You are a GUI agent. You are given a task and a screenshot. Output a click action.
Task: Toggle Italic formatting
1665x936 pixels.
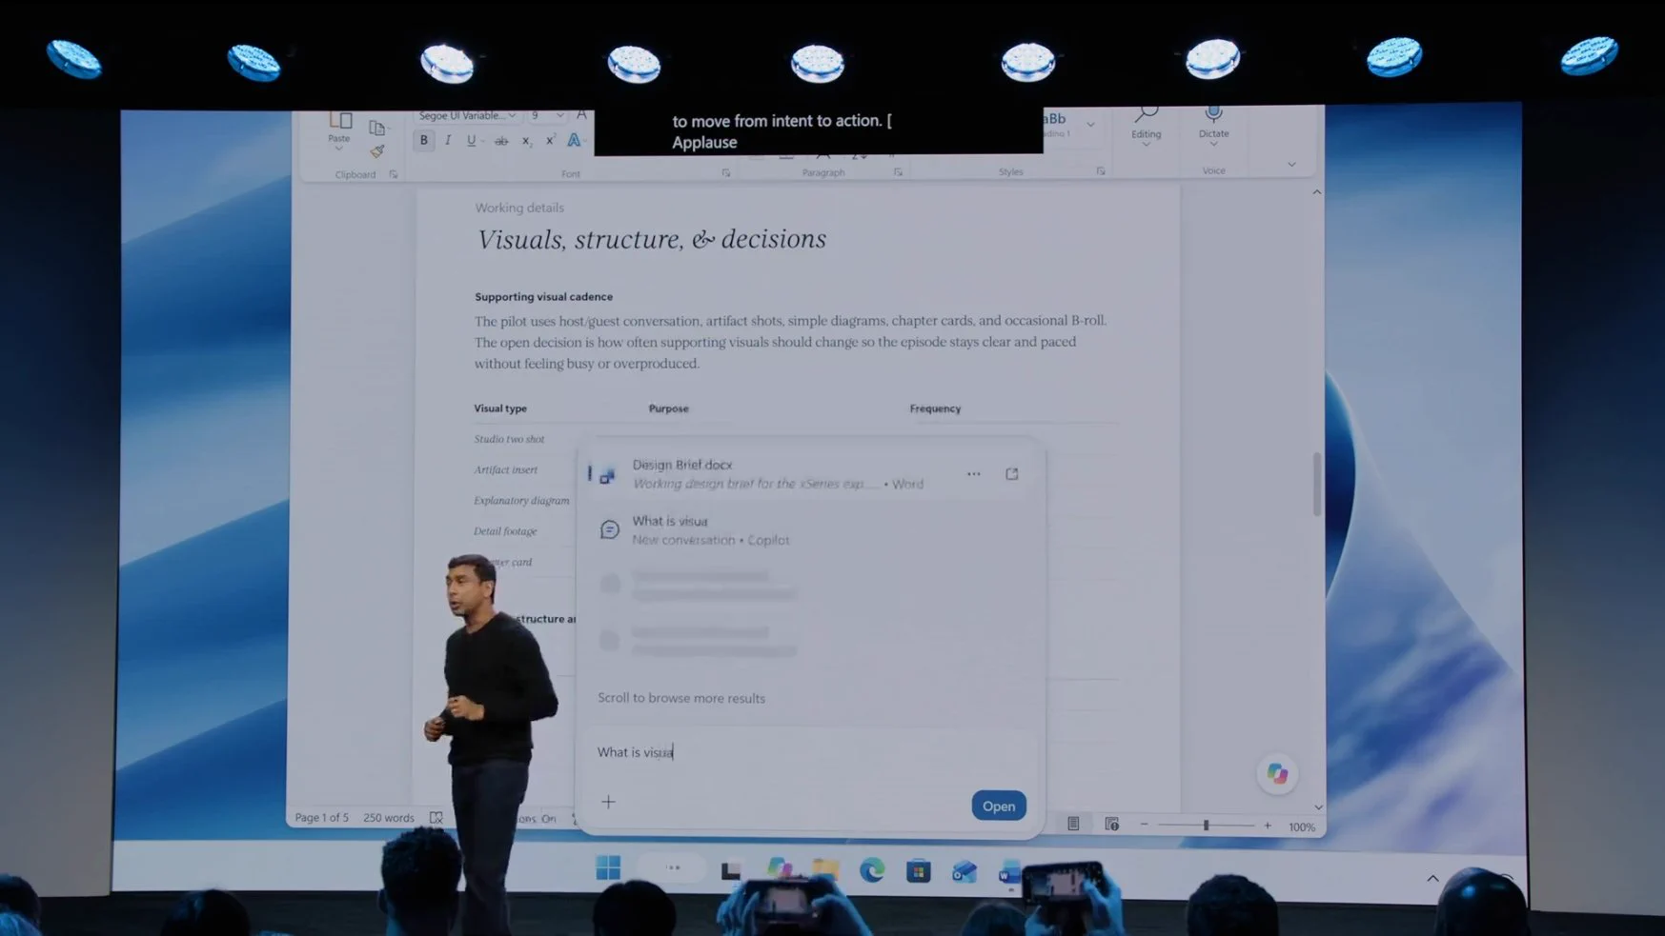[x=448, y=141]
